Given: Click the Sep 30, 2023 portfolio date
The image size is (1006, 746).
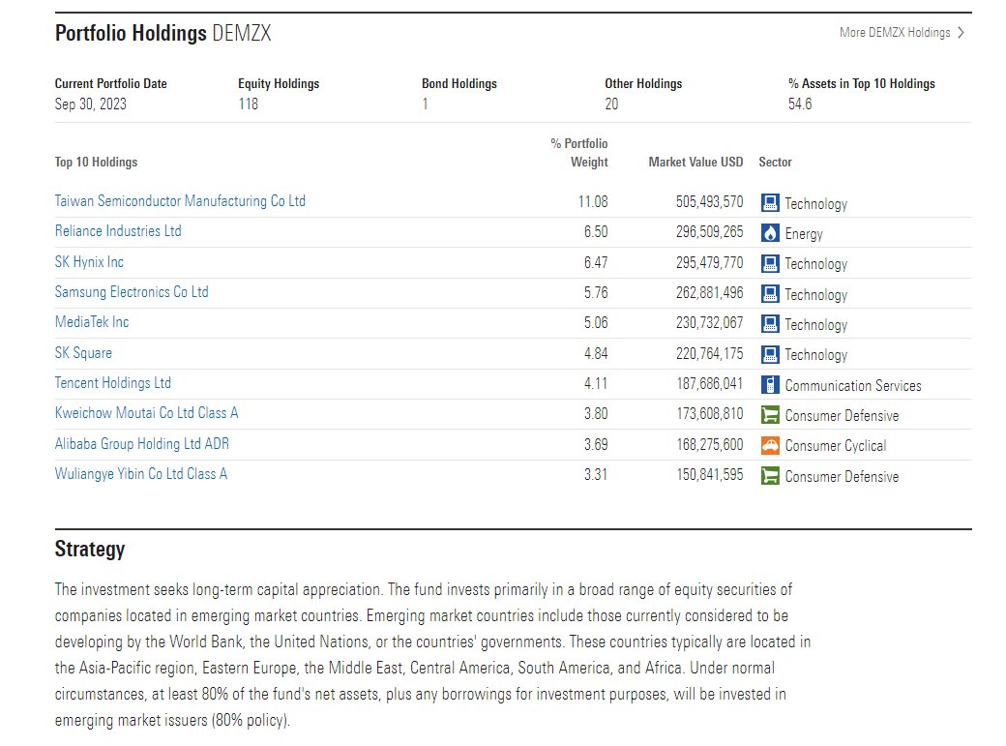Looking at the screenshot, I should click(91, 104).
